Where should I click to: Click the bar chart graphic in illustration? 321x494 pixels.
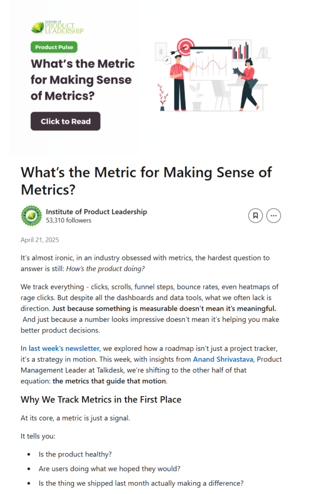pyautogui.click(x=241, y=51)
